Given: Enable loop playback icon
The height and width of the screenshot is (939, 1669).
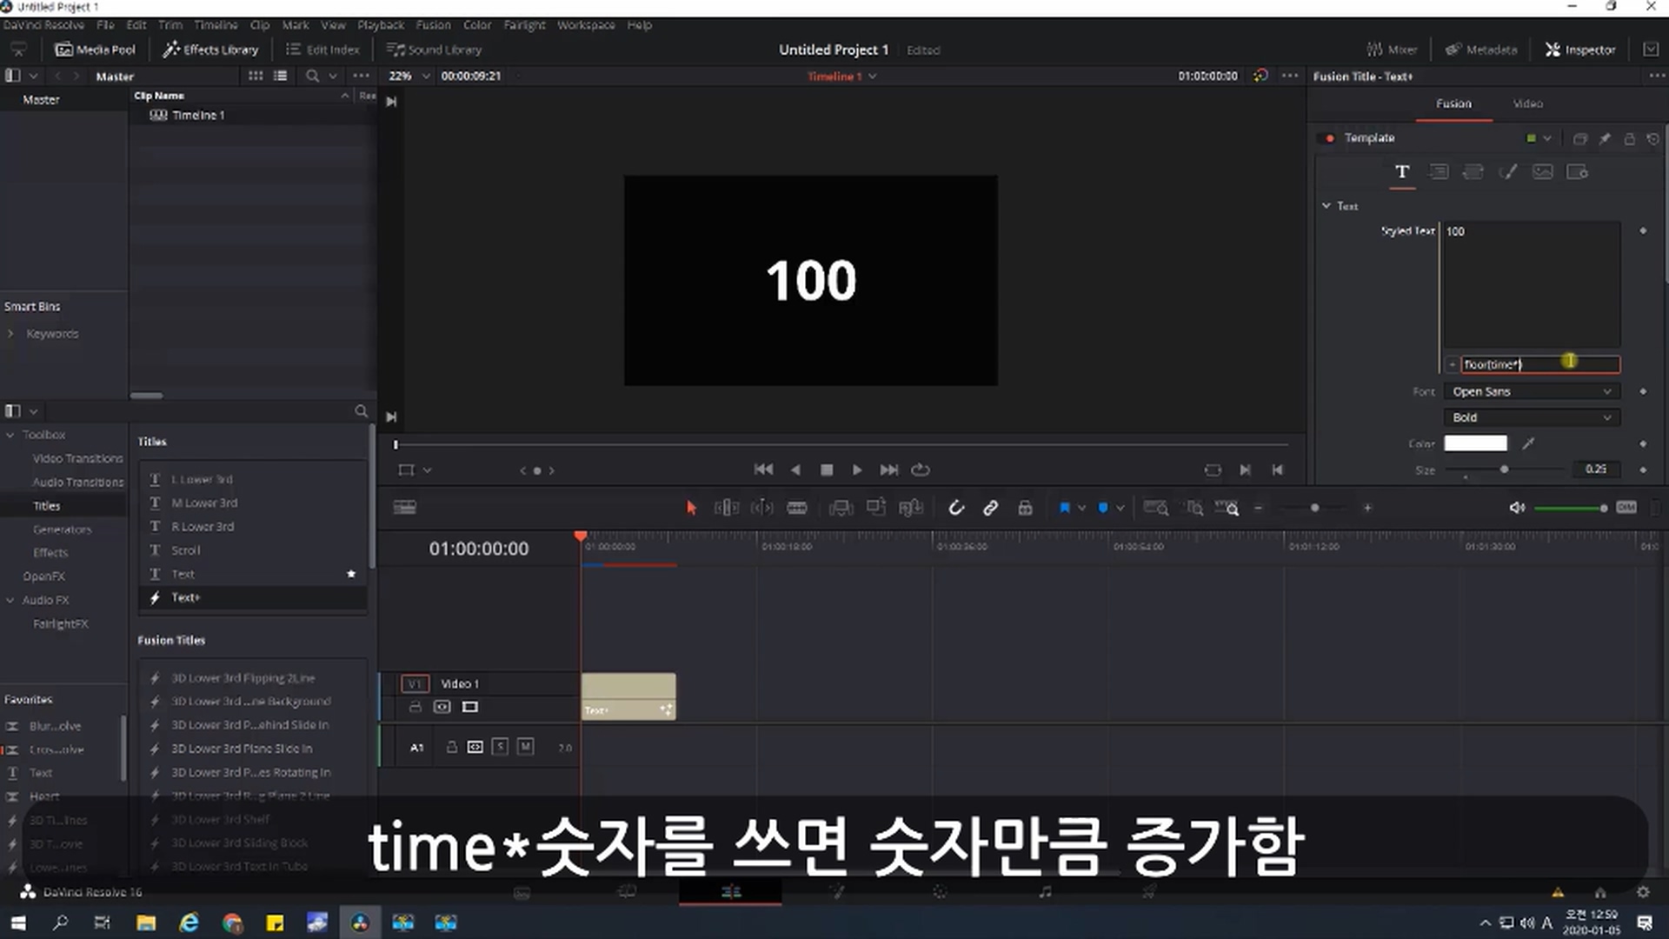Looking at the screenshot, I should pyautogui.click(x=920, y=469).
